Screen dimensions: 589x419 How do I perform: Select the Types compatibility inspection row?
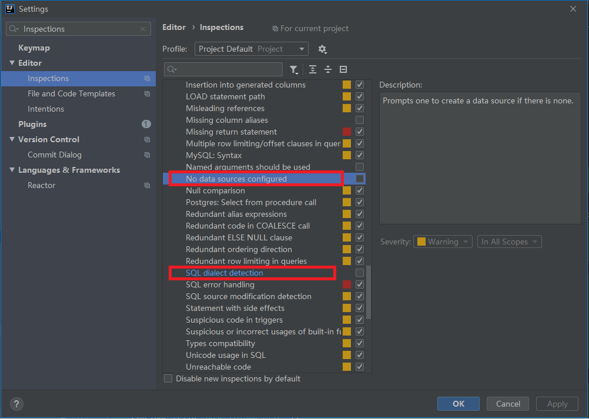click(x=264, y=344)
